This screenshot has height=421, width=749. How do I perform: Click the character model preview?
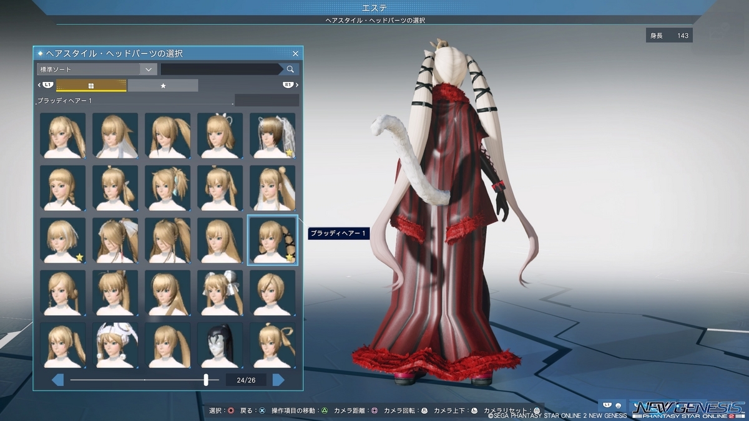coord(446,212)
